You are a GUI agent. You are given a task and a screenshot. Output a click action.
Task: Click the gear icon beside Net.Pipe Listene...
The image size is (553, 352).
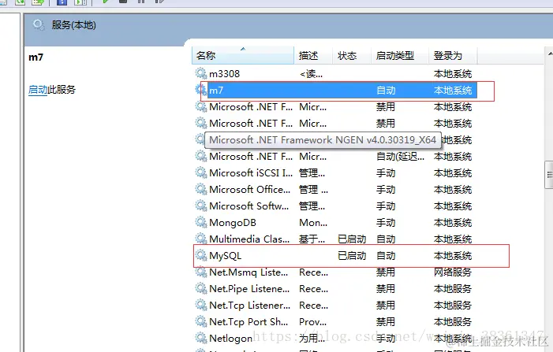[x=201, y=289]
